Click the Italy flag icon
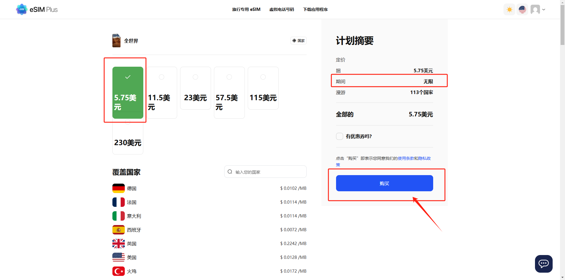565x280 pixels. click(119, 216)
